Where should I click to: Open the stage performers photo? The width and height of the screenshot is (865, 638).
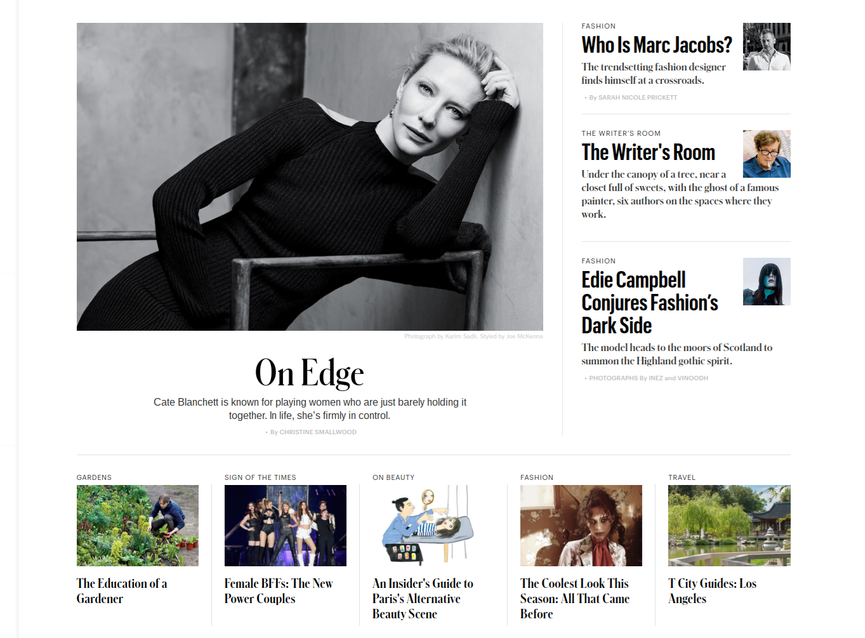[x=286, y=526]
